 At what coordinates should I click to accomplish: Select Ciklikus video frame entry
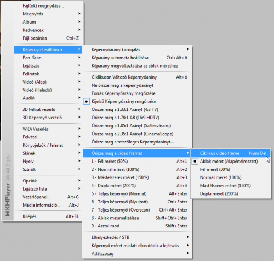[231, 153]
